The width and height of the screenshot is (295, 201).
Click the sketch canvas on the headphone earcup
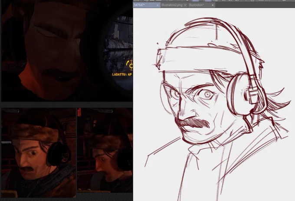[x=240, y=94]
